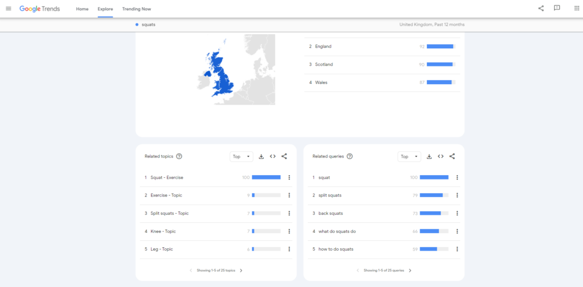
Task: Open more options for squat query
Action: [457, 177]
